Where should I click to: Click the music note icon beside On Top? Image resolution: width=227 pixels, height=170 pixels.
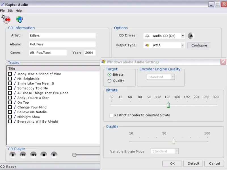(x=15, y=102)
